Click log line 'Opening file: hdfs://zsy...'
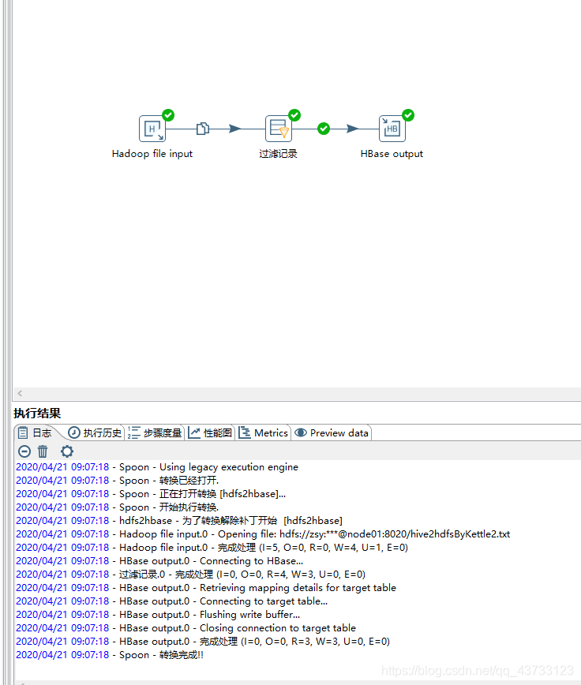 (263, 534)
